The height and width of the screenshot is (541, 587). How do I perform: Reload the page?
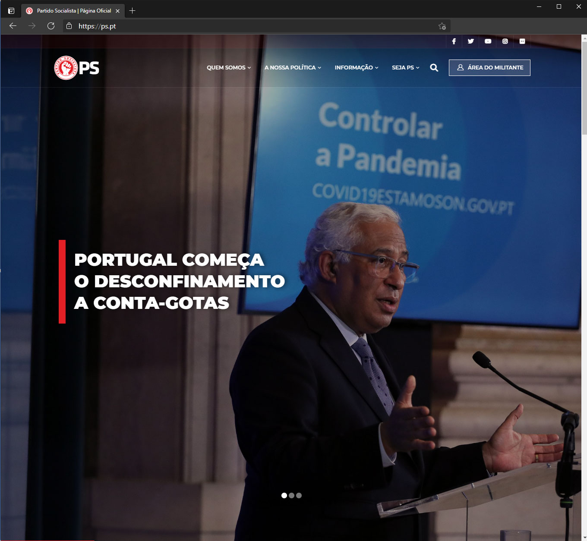51,26
